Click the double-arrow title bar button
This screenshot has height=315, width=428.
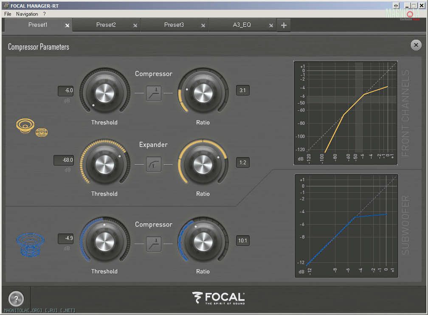coord(396,6)
